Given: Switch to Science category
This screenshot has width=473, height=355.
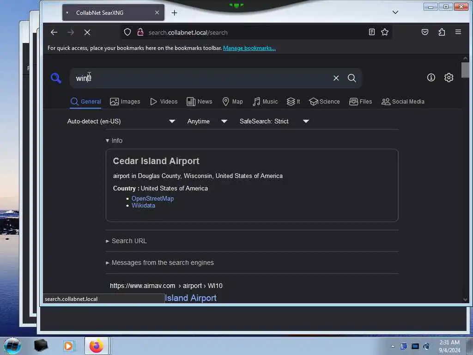Looking at the screenshot, I should click(324, 102).
